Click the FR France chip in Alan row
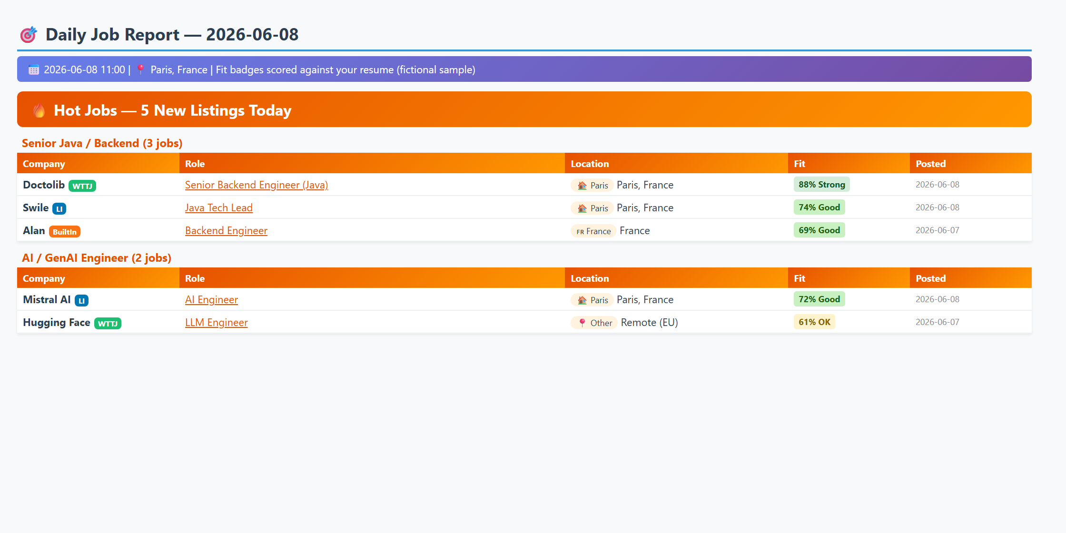 click(x=593, y=231)
